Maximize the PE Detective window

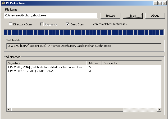tap(159, 3)
